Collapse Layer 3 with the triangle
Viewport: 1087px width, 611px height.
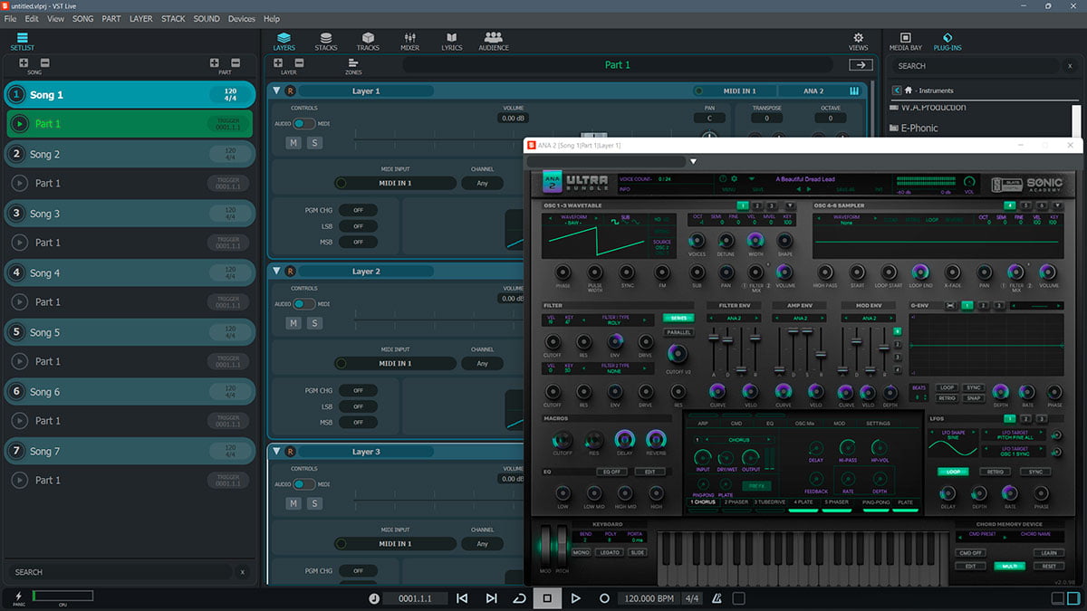[x=276, y=451]
